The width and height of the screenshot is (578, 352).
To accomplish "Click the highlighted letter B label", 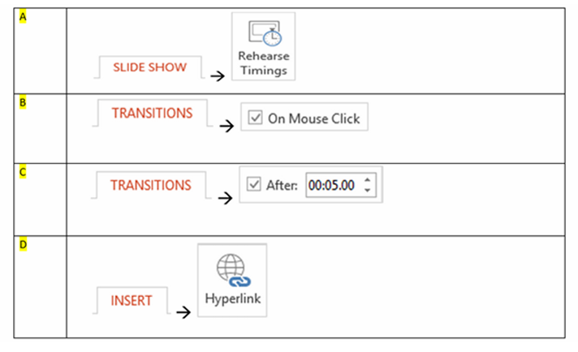I will 22,103.
